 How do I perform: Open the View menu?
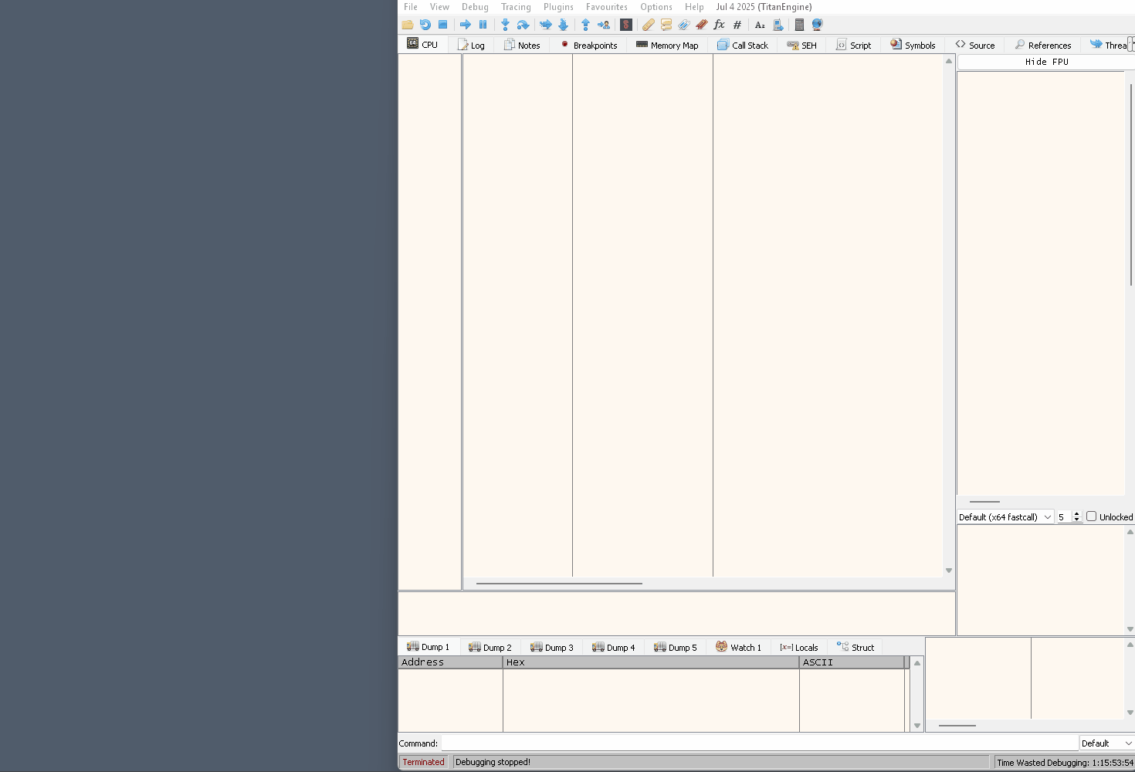click(439, 7)
